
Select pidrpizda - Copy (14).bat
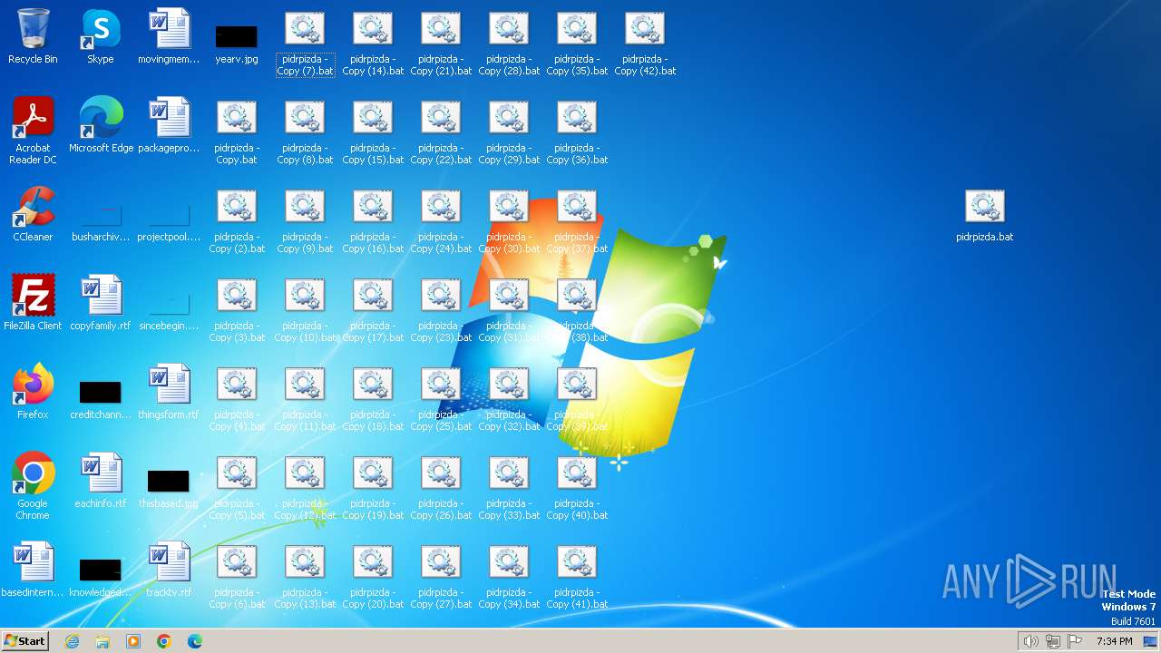(373, 42)
